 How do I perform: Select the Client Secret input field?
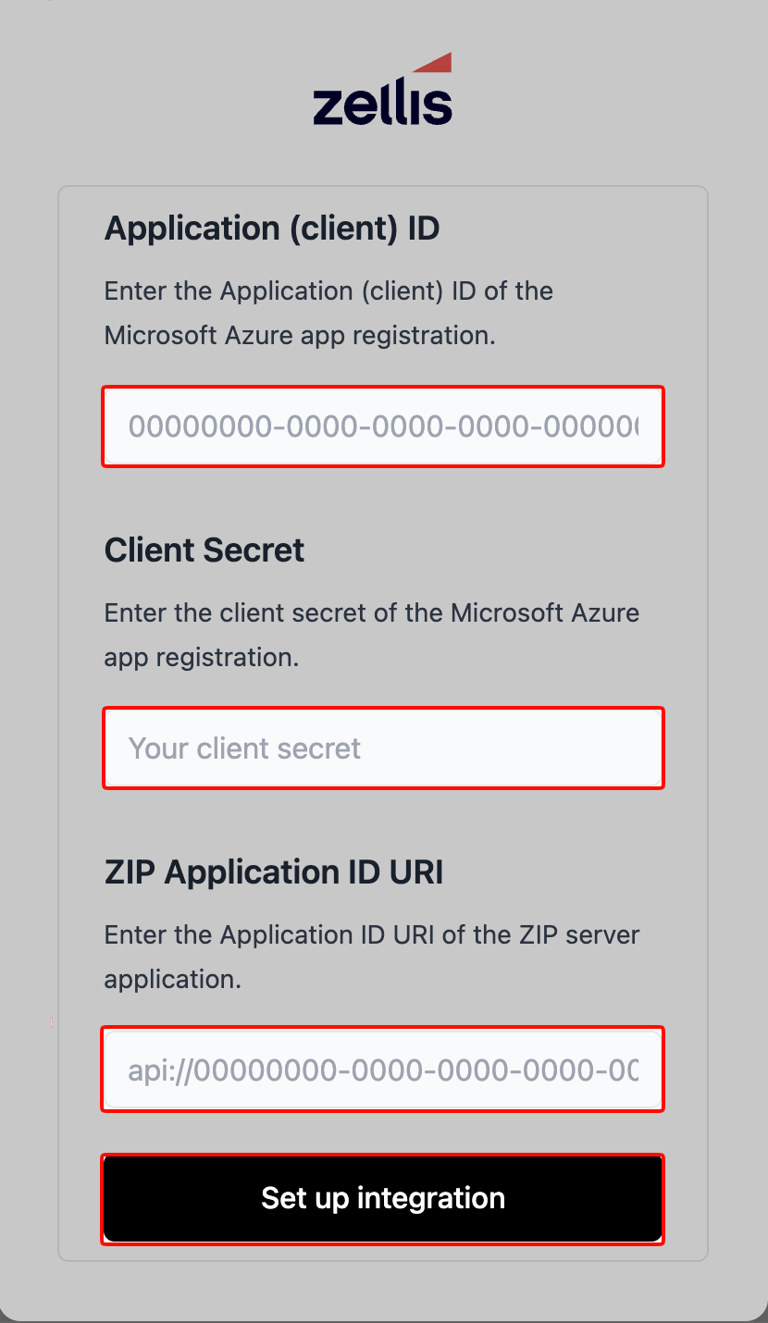click(383, 748)
